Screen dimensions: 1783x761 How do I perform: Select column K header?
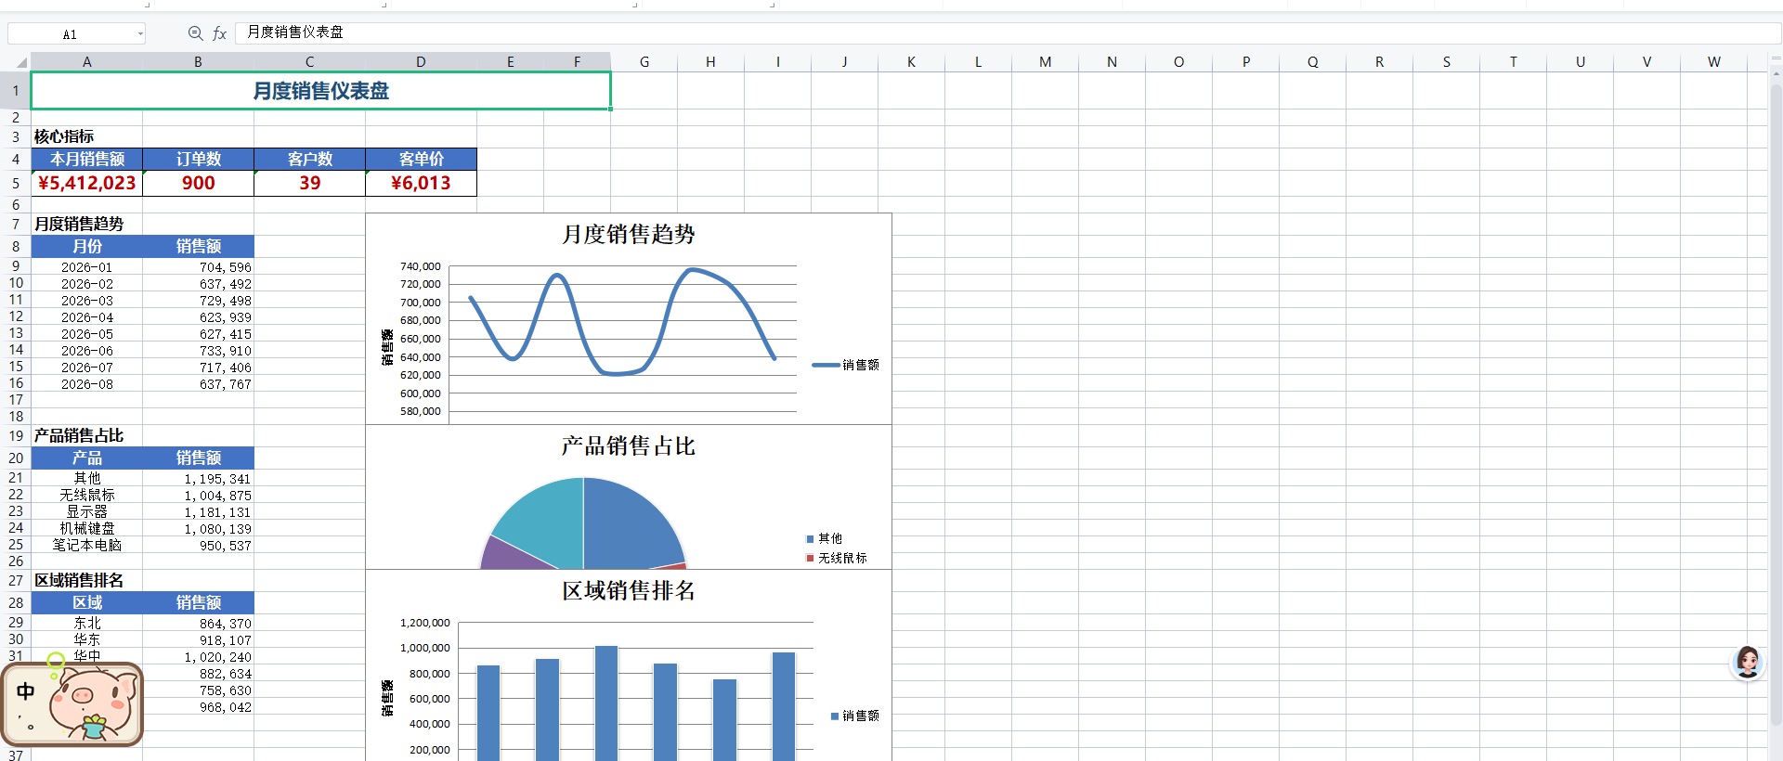tap(912, 62)
